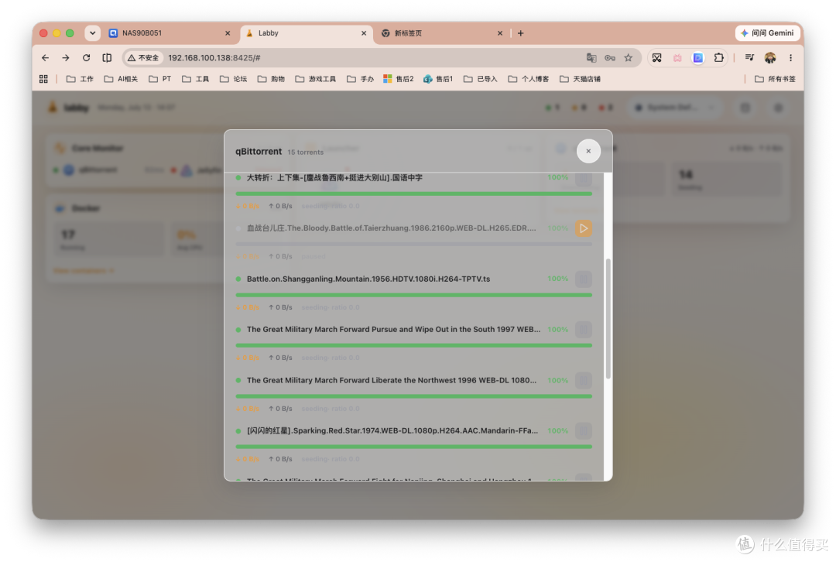Screen dimensions: 836x562
Task: Reload the current page
Action: (87, 57)
